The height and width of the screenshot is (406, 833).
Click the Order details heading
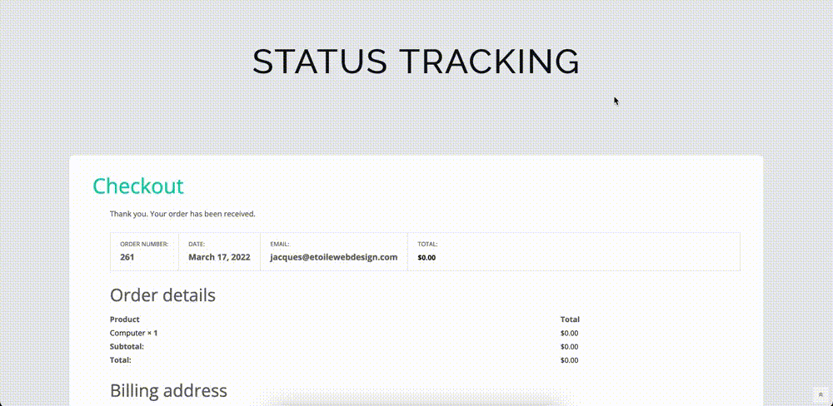click(162, 295)
